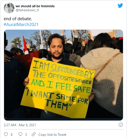127x139 pixels.
Task: Click the reply count 3
Action: [26, 134]
